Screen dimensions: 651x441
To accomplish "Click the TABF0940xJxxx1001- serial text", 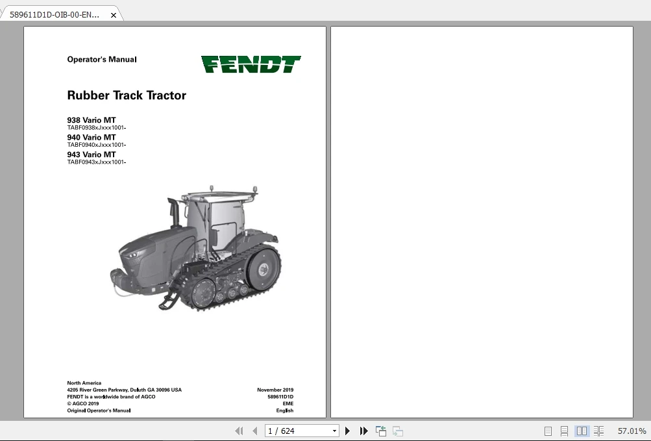I will [97, 145].
